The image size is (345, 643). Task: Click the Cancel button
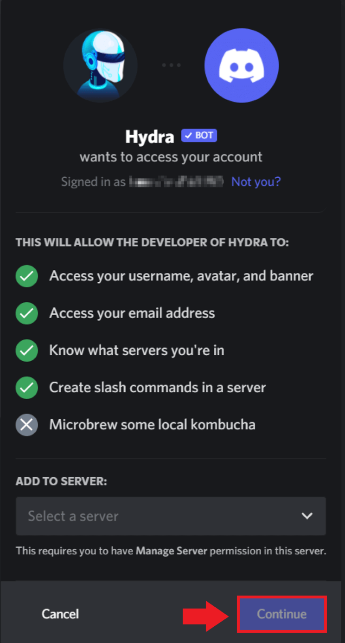(x=60, y=614)
